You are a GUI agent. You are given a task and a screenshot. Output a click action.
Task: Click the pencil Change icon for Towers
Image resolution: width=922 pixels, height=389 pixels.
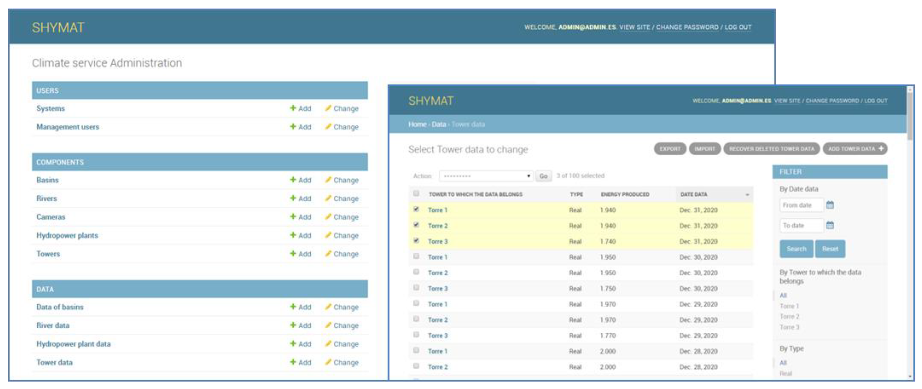tap(328, 254)
